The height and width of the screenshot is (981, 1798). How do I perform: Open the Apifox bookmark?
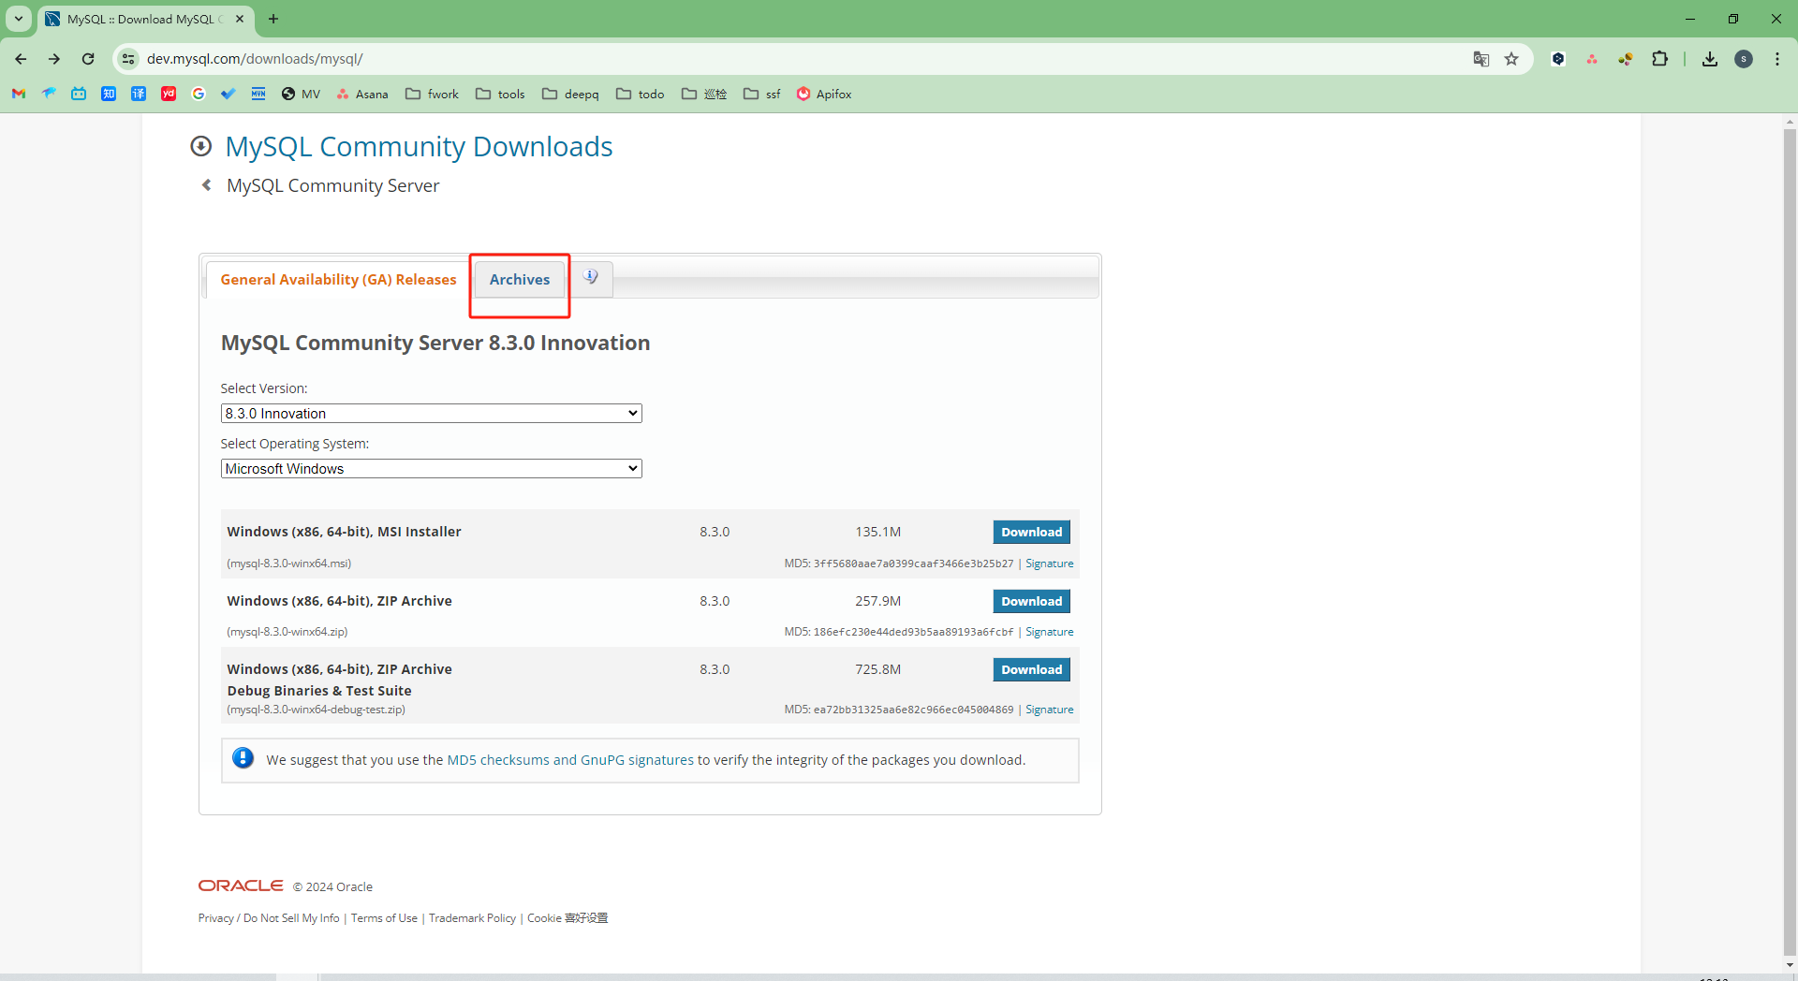coord(823,94)
